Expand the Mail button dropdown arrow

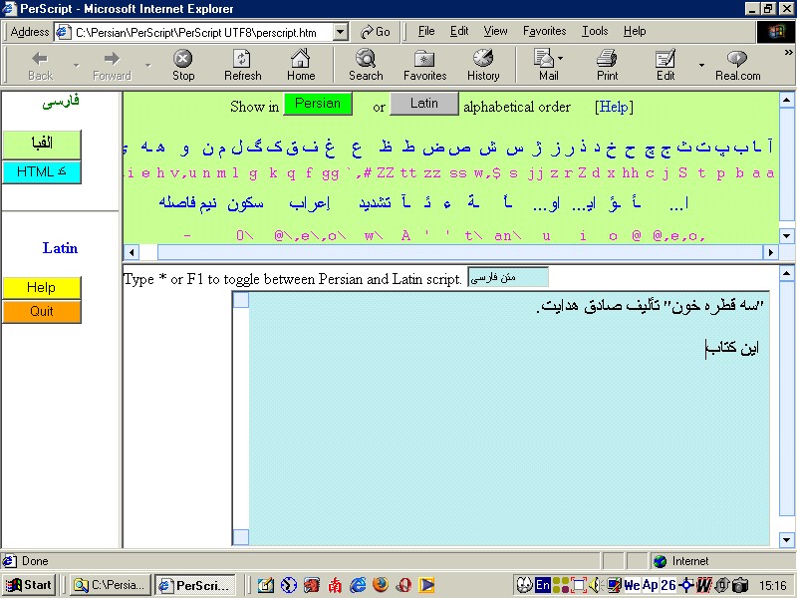pyautogui.click(x=560, y=57)
